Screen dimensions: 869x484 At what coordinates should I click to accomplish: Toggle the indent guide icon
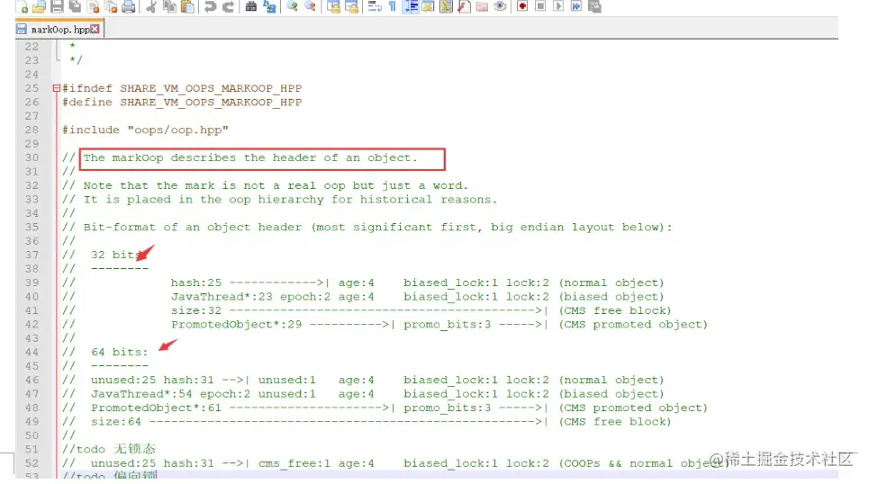point(411,6)
